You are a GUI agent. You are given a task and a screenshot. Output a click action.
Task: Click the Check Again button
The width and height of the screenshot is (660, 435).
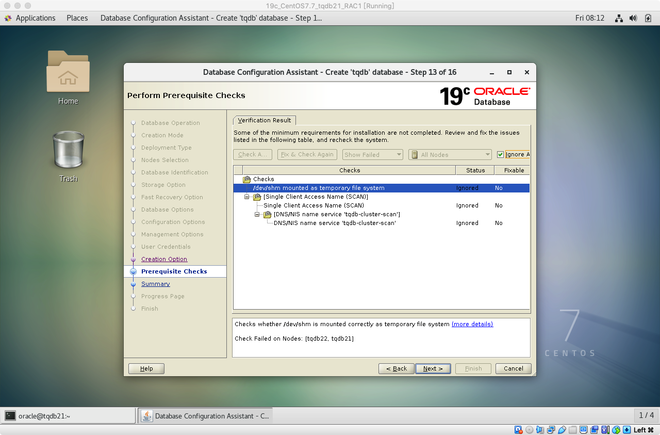(x=252, y=154)
